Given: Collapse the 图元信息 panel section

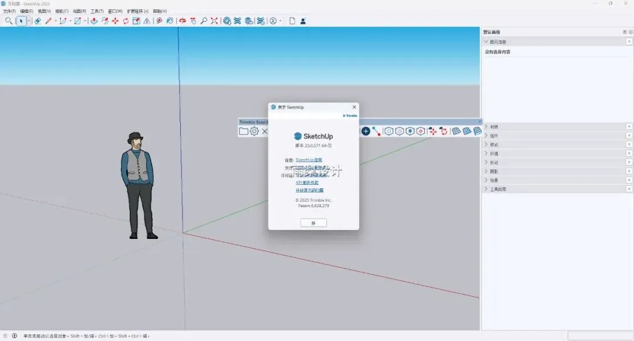Looking at the screenshot, I should click(x=486, y=42).
